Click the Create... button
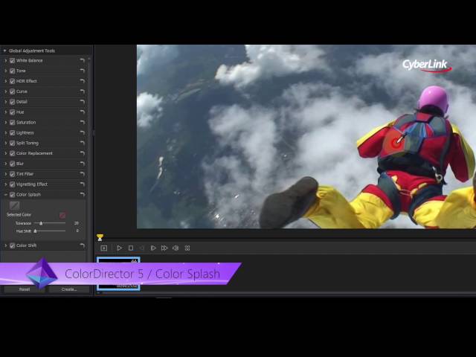The image size is (476, 357). pos(69,289)
